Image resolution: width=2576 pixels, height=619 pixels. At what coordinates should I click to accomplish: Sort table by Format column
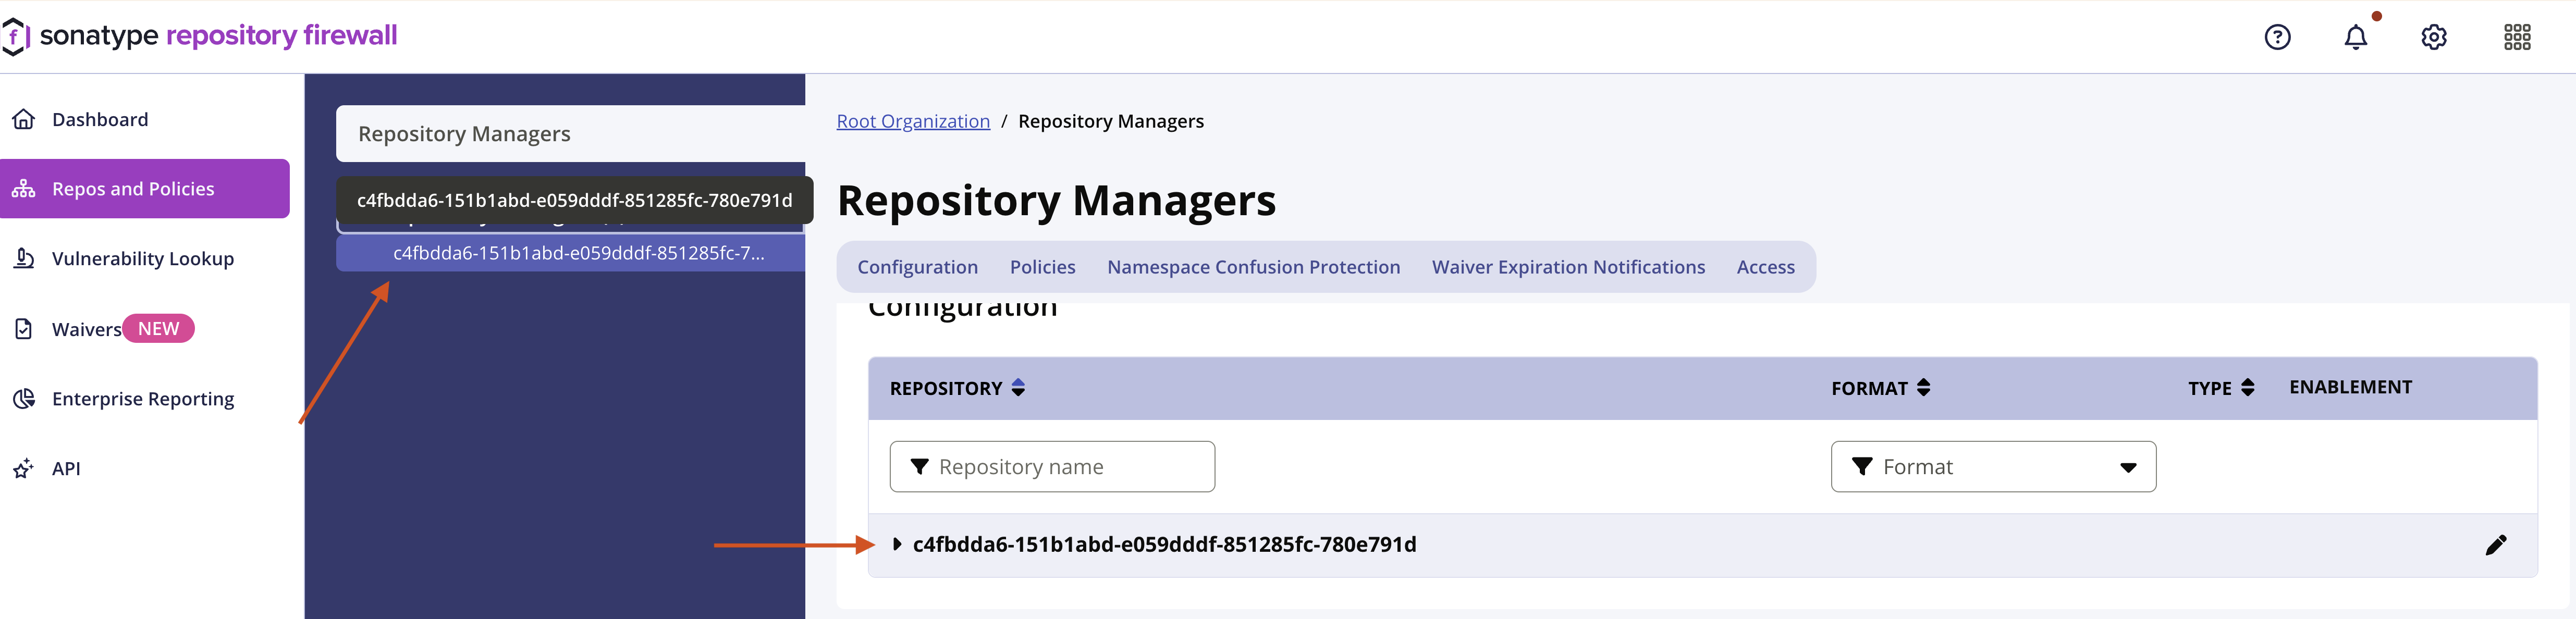coord(1880,388)
